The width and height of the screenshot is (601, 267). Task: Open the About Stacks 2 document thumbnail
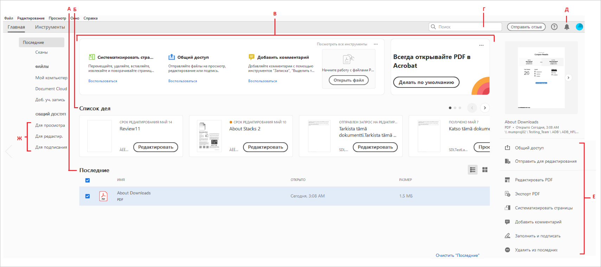pos(209,136)
